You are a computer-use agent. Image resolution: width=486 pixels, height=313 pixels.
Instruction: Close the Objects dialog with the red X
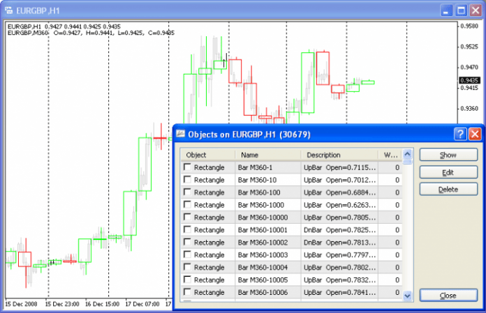click(474, 134)
